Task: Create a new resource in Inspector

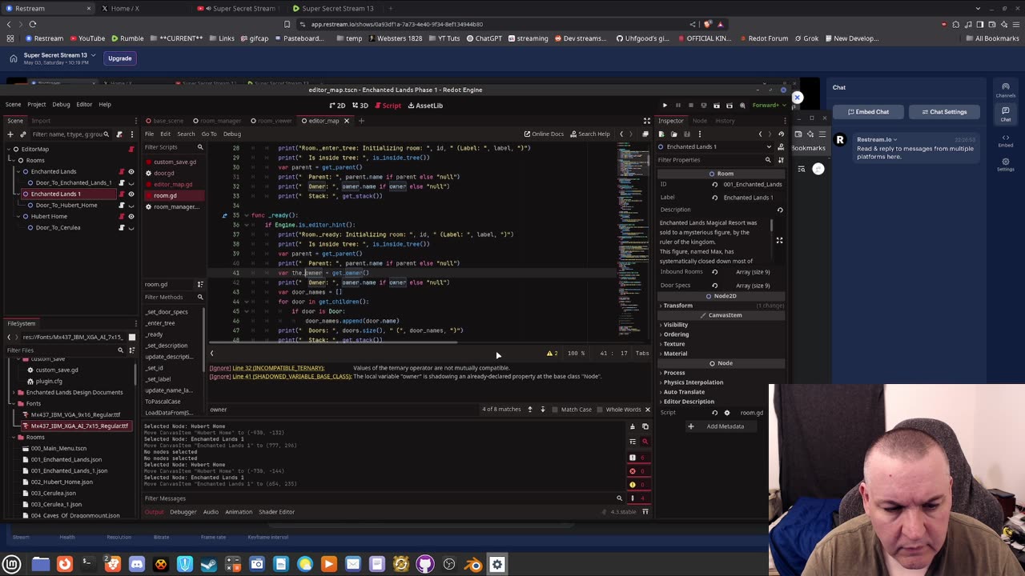Action: click(661, 134)
